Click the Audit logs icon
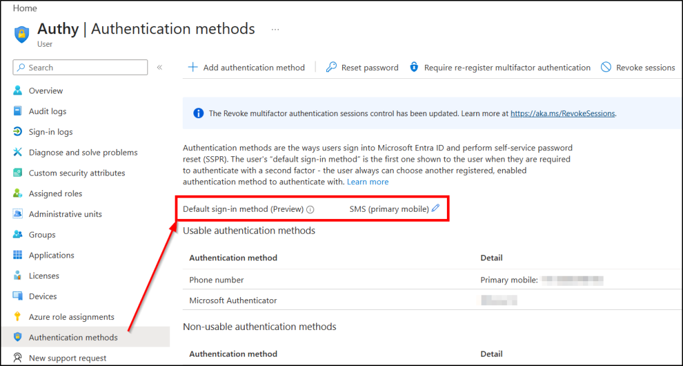 17,112
